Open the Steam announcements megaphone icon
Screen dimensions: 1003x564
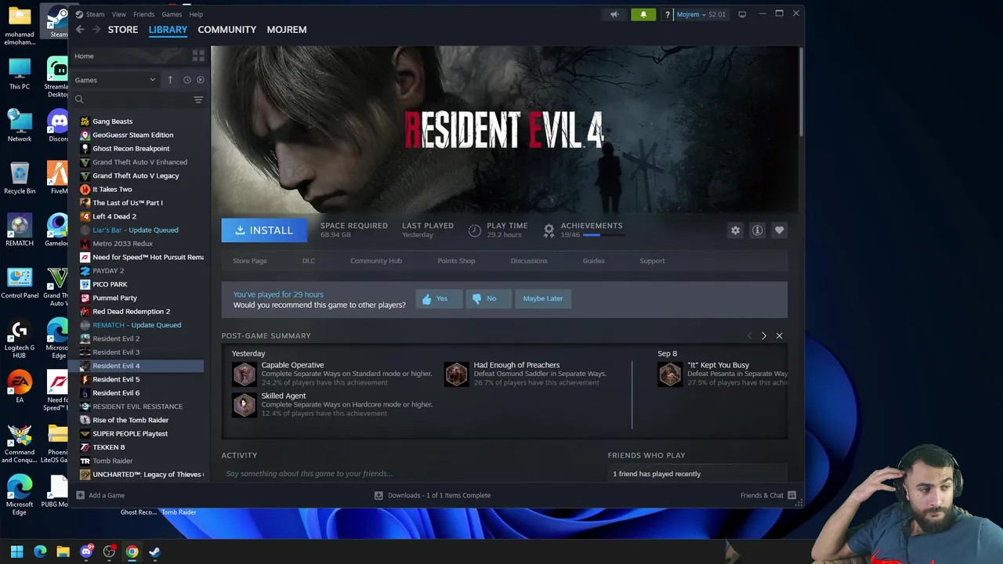coord(614,14)
